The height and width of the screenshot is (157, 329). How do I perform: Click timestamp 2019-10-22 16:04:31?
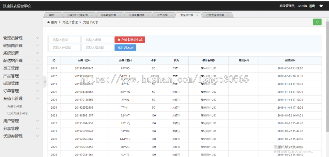tap(290, 115)
